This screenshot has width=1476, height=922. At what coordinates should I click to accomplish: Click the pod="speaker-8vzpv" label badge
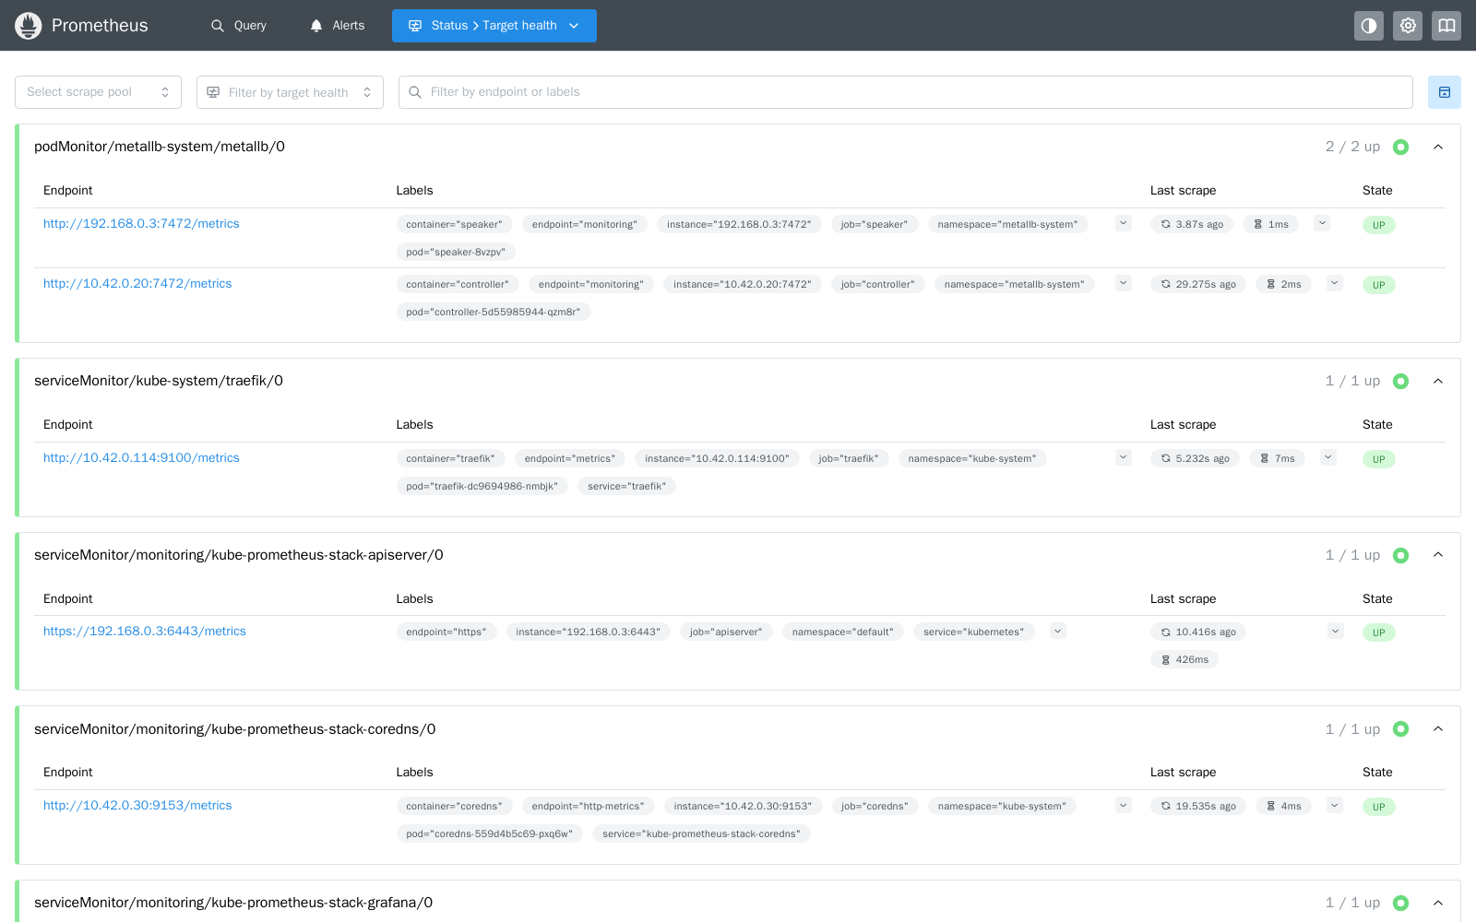(456, 253)
